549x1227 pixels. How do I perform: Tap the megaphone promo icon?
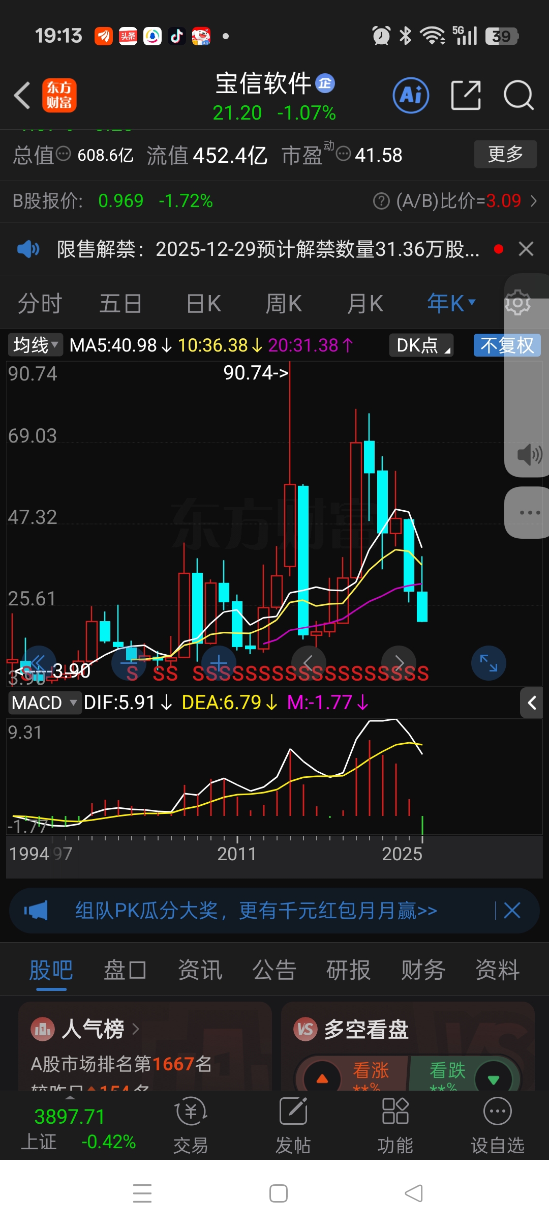tap(36, 911)
